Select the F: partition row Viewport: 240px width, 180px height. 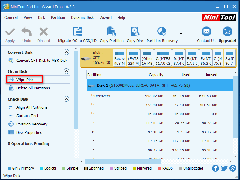click(160, 141)
